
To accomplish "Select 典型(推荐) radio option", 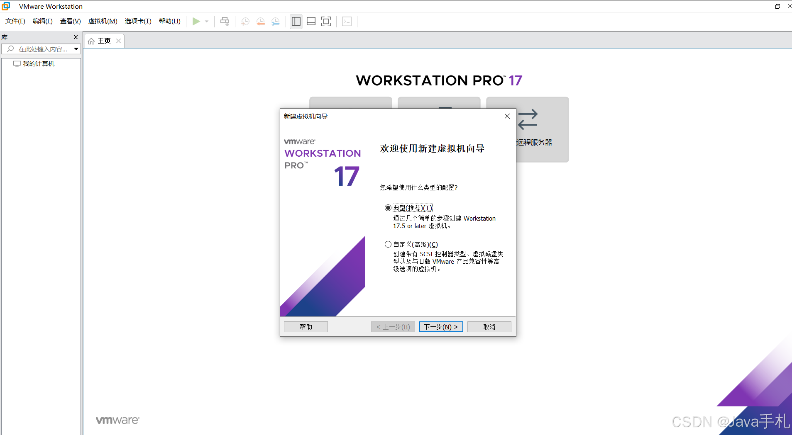I will coord(388,208).
